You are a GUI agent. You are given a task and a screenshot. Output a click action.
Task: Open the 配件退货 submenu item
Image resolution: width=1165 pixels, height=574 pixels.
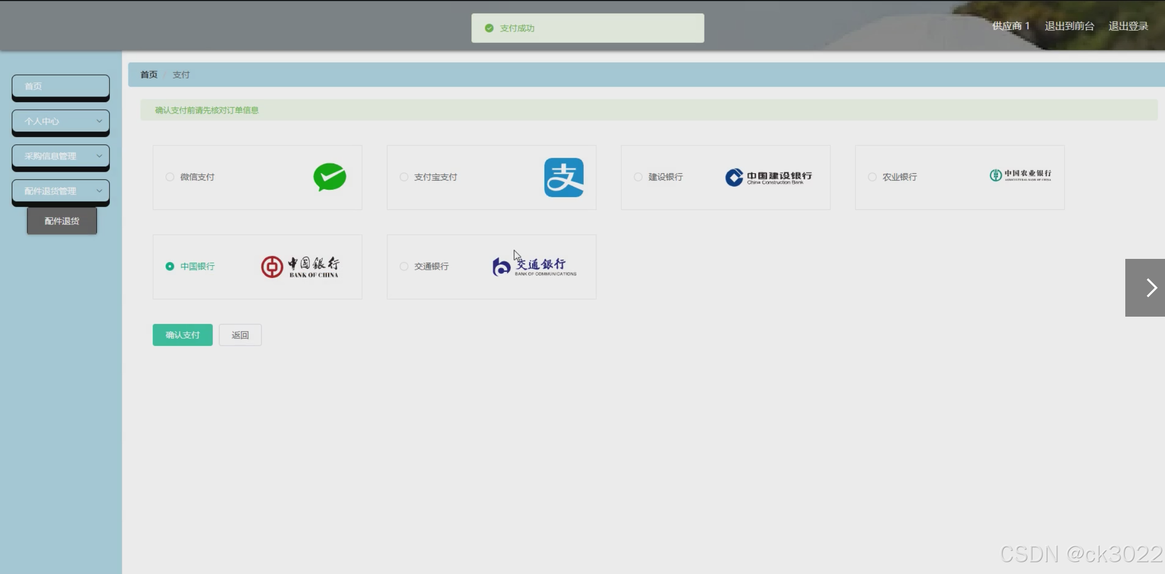(62, 221)
